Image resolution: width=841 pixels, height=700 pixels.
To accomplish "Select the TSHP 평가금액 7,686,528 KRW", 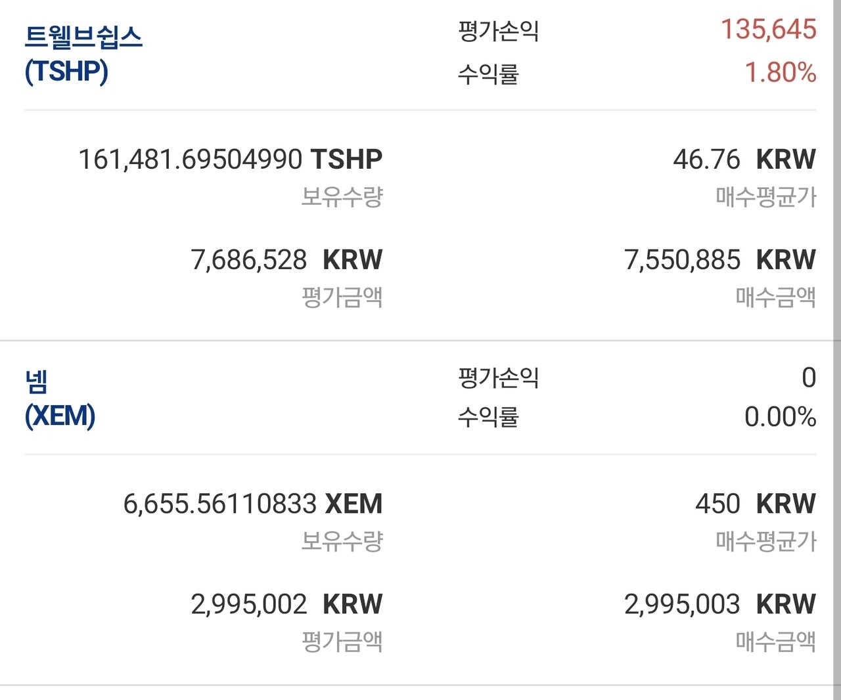I will pos(286,259).
